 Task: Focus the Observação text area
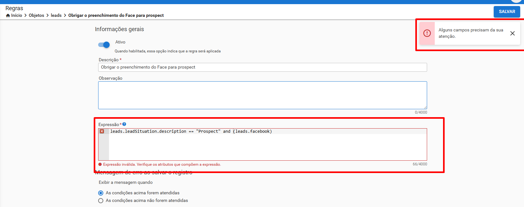262,95
